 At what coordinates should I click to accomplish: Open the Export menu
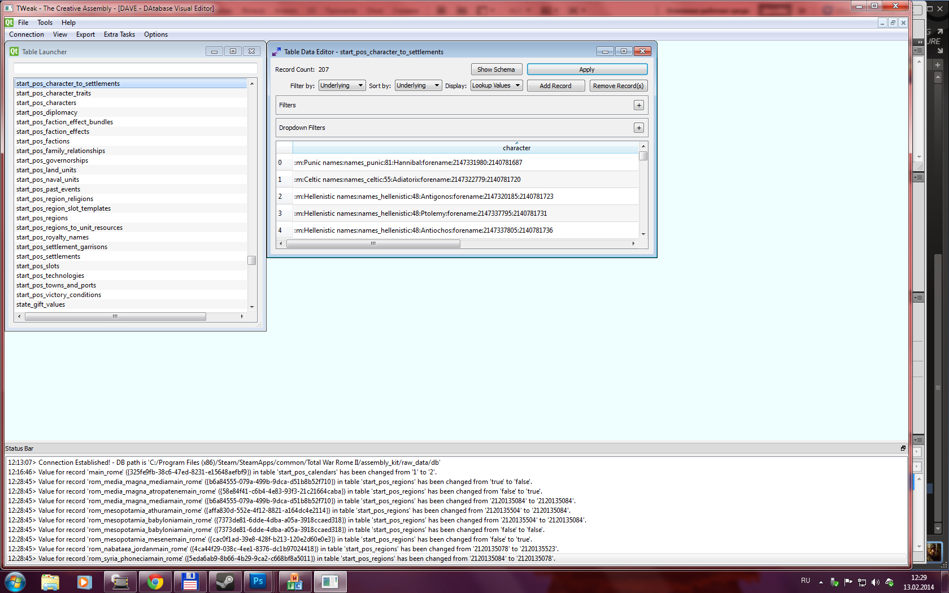tap(85, 34)
